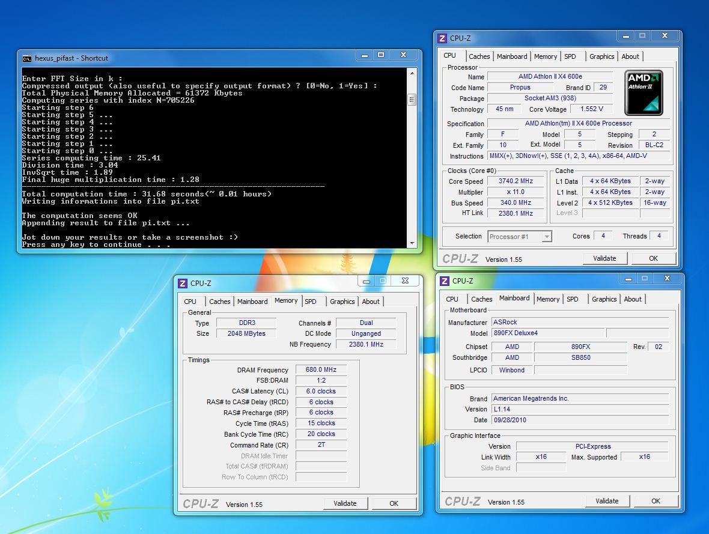Maximize the hexus_pifast console window
The width and height of the screenshot is (709, 534).
pyautogui.click(x=381, y=55)
